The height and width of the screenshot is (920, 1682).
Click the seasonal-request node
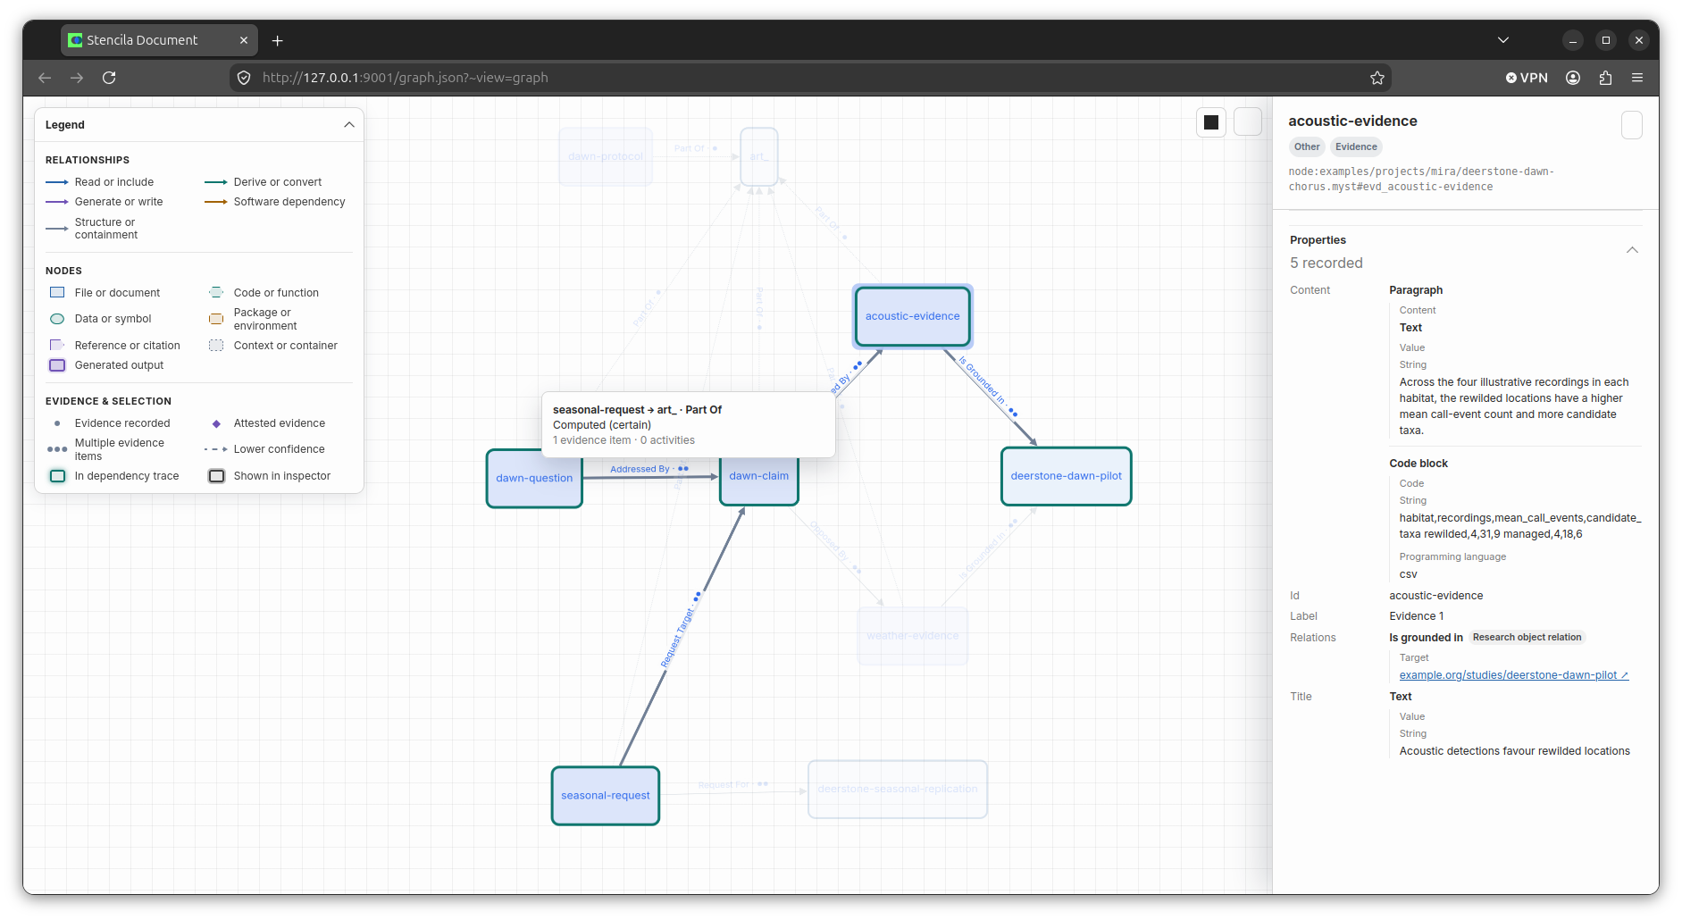[606, 796]
